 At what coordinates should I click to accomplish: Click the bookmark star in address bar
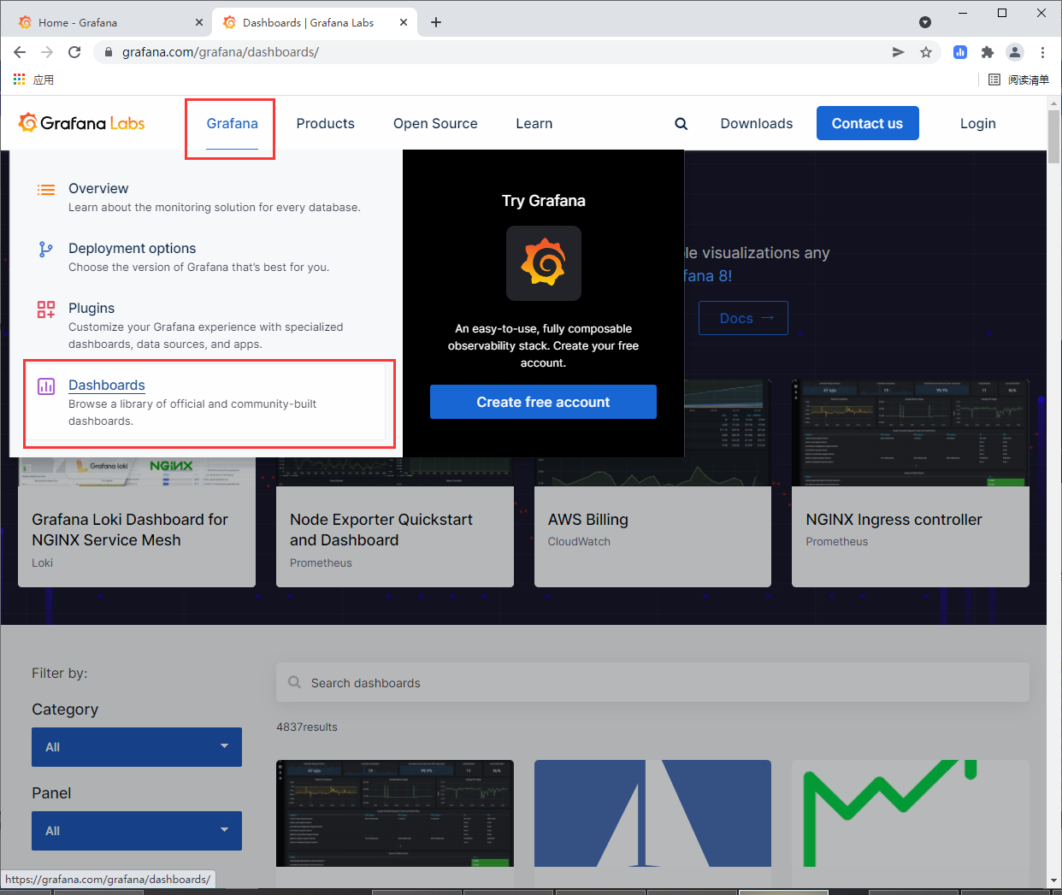coord(926,52)
